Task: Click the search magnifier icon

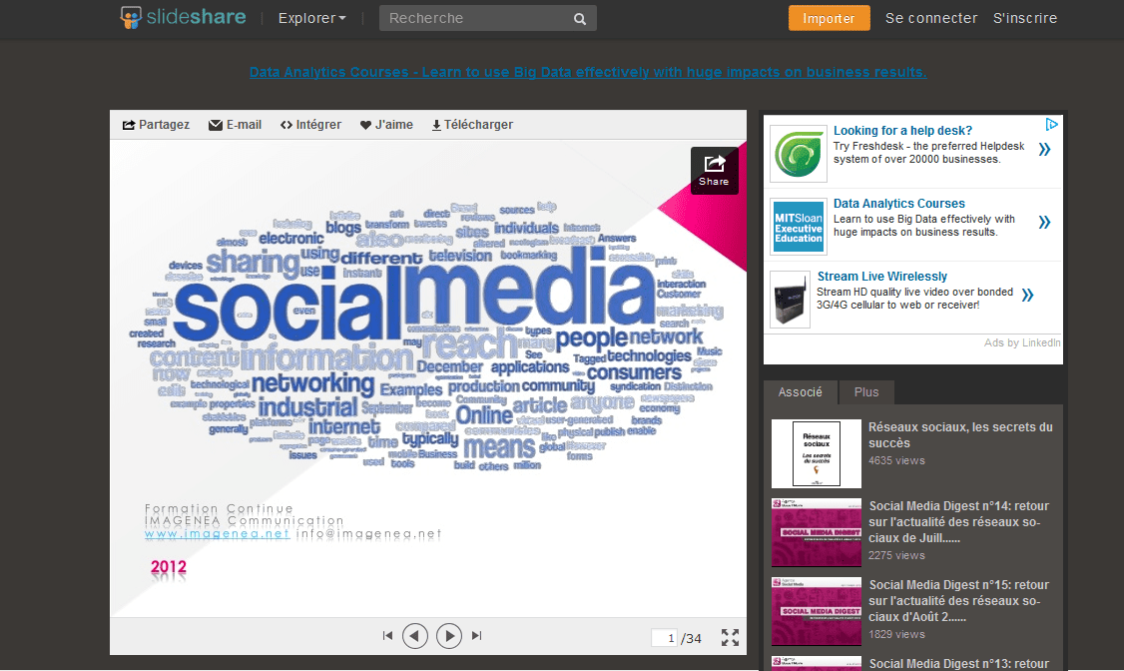Action: [580, 19]
